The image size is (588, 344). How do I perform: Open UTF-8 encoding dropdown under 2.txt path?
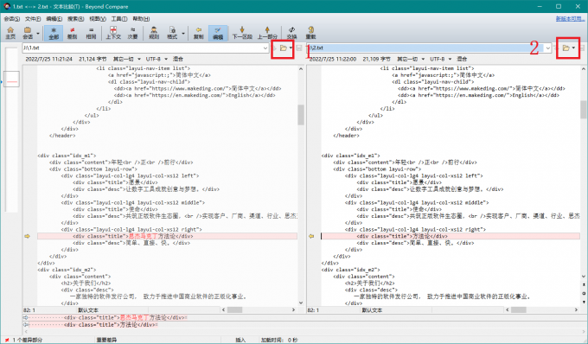[440, 59]
